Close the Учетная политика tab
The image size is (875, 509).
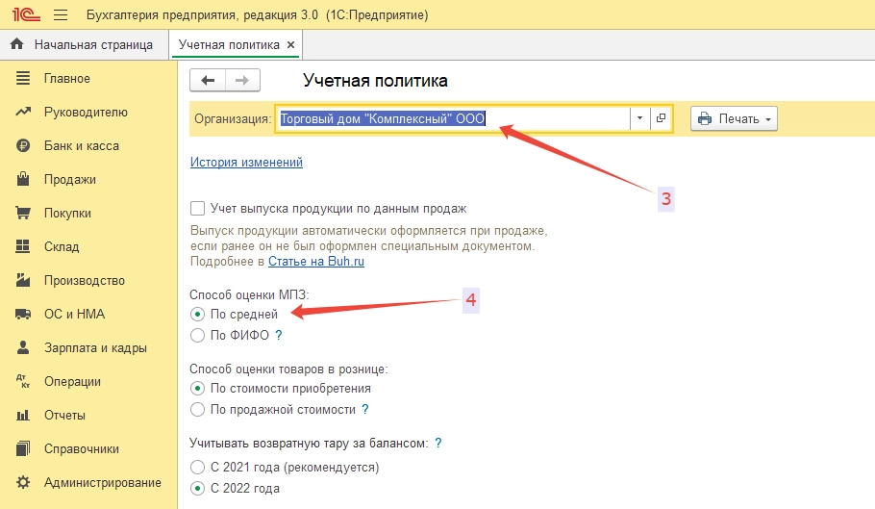click(290, 45)
